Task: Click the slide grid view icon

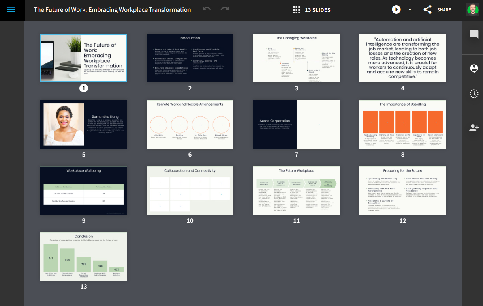Action: 297,10
